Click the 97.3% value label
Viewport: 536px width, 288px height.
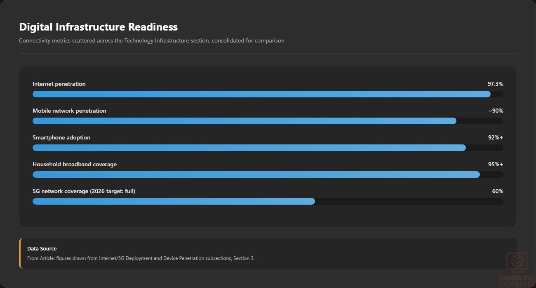pyautogui.click(x=496, y=84)
